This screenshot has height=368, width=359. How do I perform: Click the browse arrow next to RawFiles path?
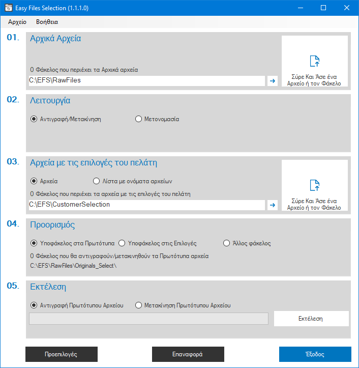pyautogui.click(x=272, y=80)
